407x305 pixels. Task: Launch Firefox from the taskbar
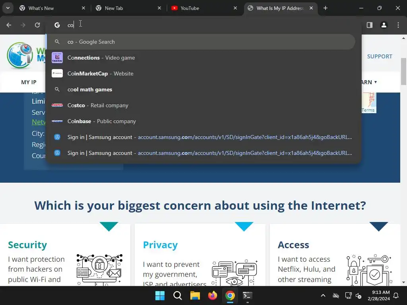[x=213, y=295]
